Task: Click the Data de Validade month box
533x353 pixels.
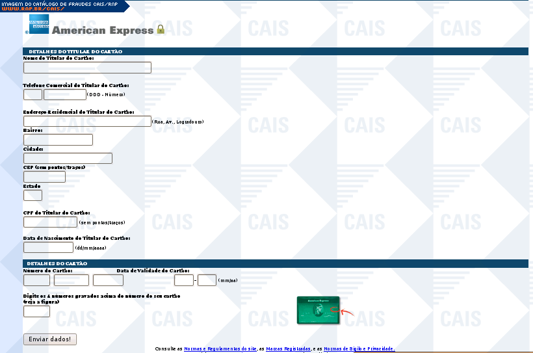Action: [x=184, y=280]
